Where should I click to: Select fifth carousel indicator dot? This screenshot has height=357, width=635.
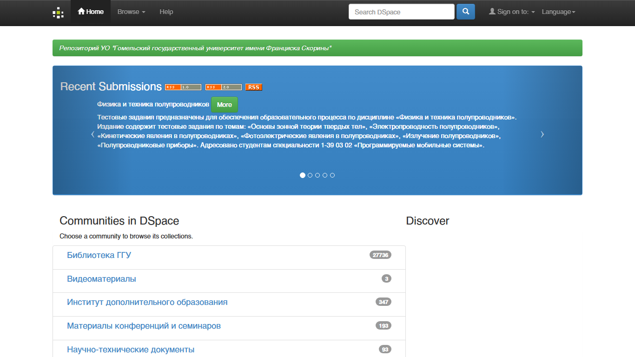[332, 175]
